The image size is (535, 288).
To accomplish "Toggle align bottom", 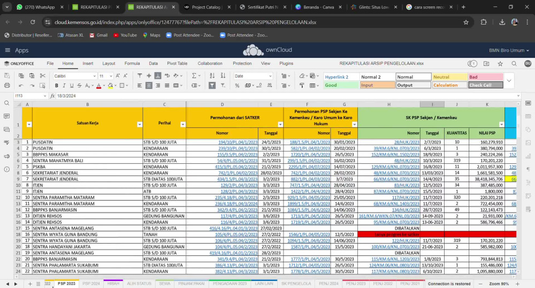I will pyautogui.click(x=158, y=76).
